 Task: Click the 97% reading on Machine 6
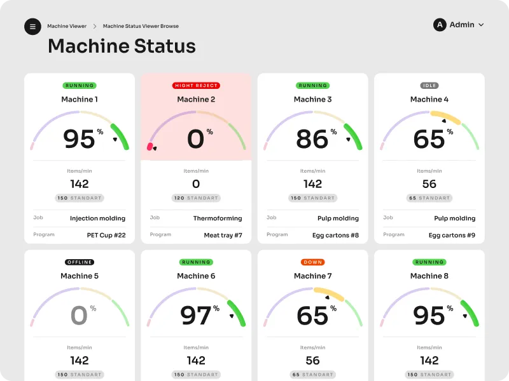[x=200, y=315]
